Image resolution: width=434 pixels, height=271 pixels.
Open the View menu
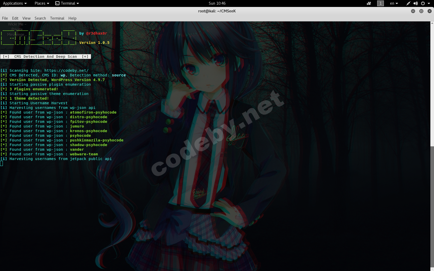(26, 18)
